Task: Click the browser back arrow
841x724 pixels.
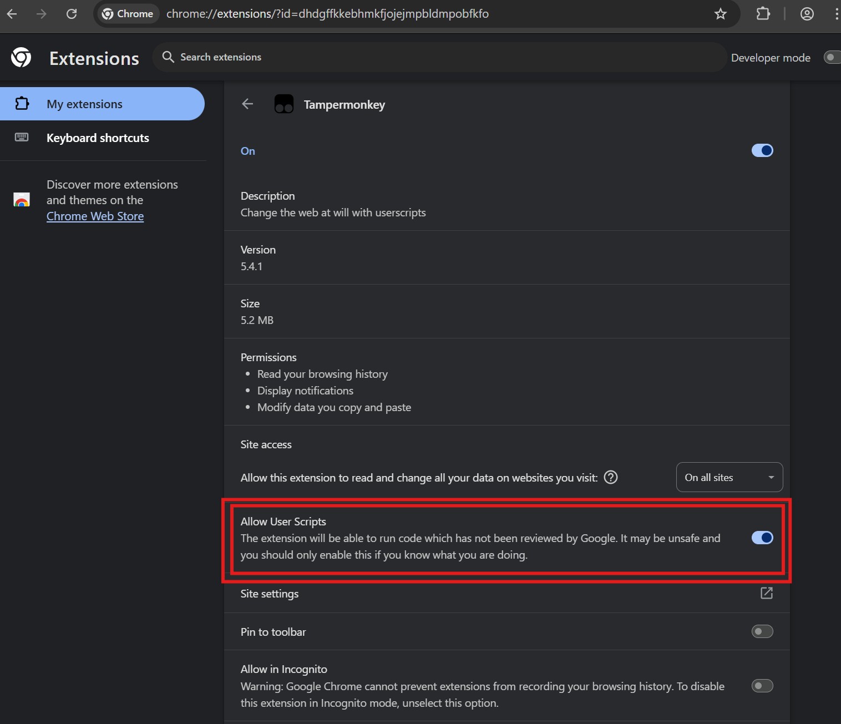Action: (x=12, y=14)
